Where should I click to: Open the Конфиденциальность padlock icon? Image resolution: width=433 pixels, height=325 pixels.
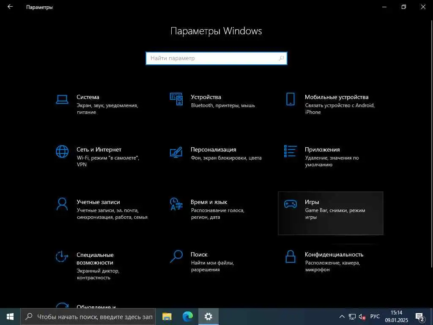click(290, 256)
